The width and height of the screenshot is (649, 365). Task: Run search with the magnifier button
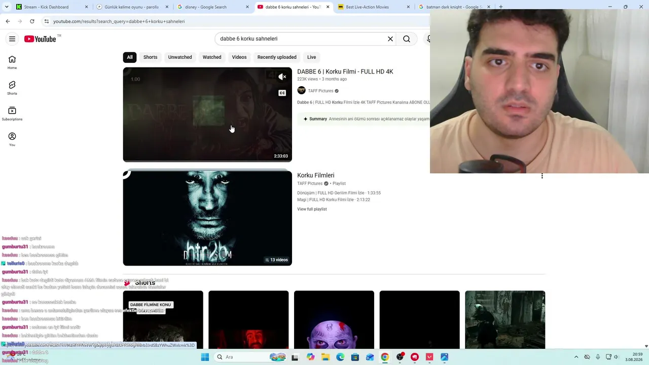coord(407,39)
